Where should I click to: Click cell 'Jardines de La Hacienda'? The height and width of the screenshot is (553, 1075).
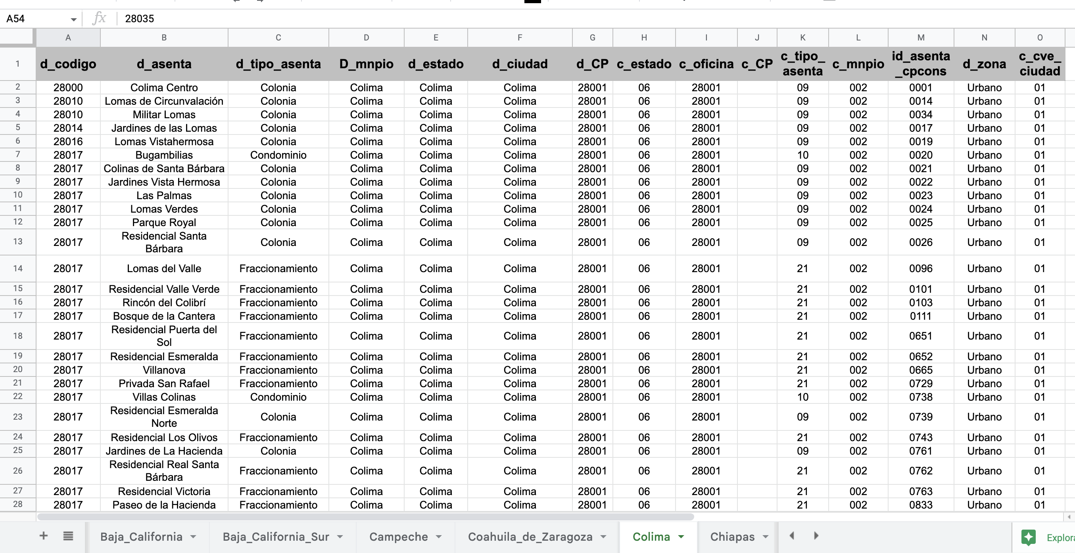point(164,451)
